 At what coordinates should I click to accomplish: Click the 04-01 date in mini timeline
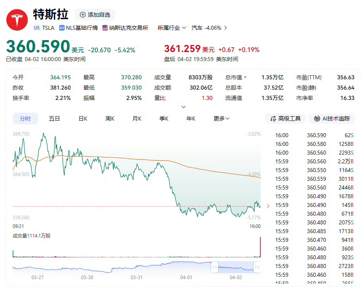[x=186, y=277]
